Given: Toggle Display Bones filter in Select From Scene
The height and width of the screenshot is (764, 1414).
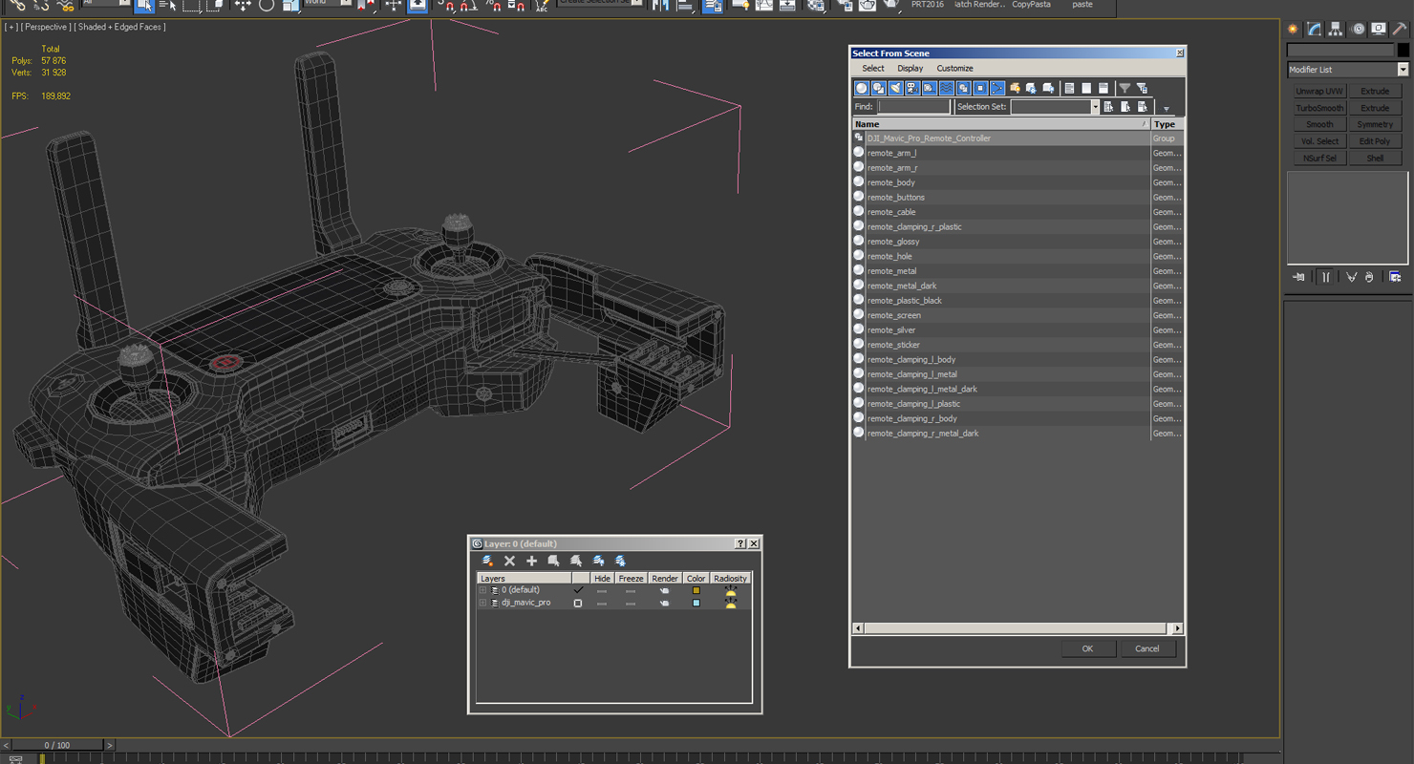Looking at the screenshot, I should coord(997,88).
